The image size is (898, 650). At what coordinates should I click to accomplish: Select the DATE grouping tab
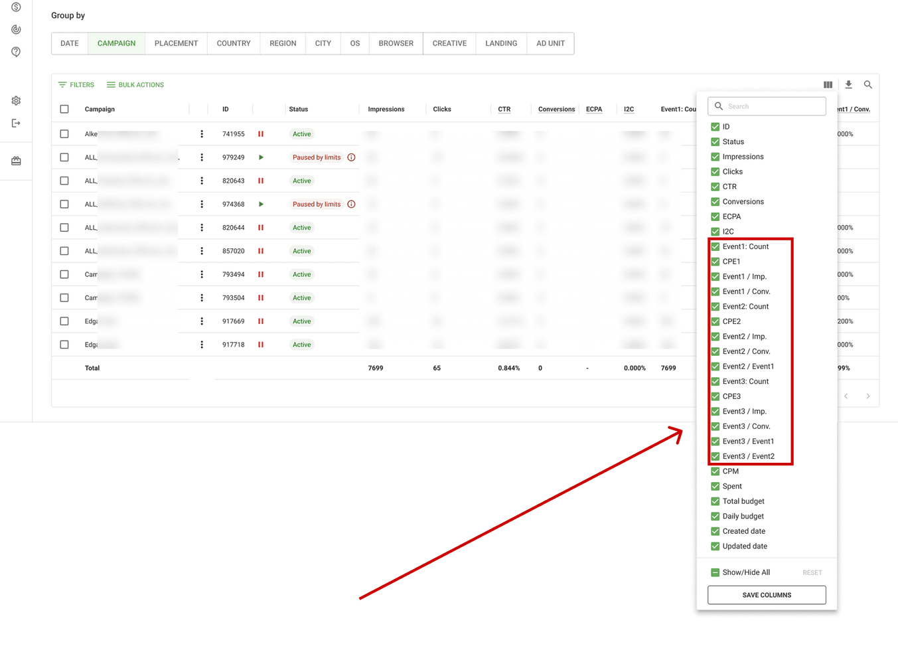[69, 42]
